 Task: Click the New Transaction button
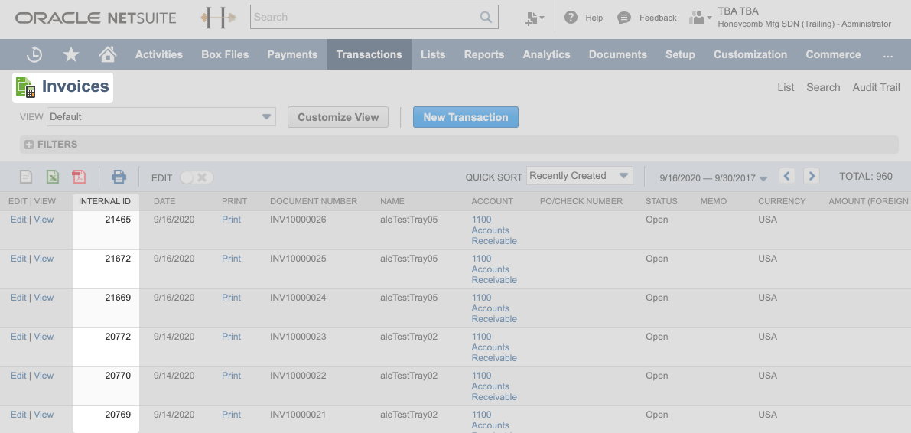coord(465,117)
